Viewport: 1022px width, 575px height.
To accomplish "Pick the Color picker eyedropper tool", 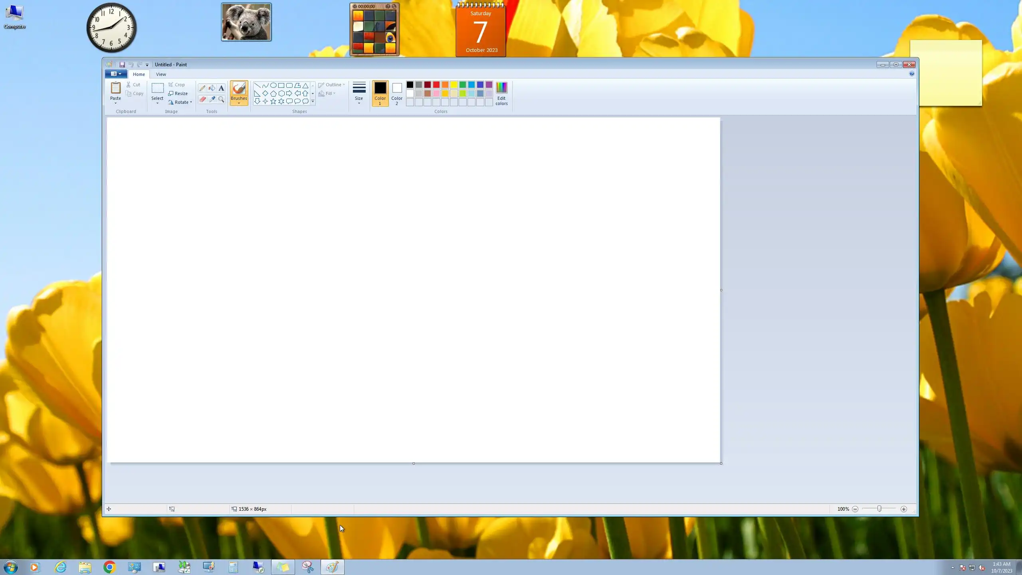I will [x=212, y=99].
